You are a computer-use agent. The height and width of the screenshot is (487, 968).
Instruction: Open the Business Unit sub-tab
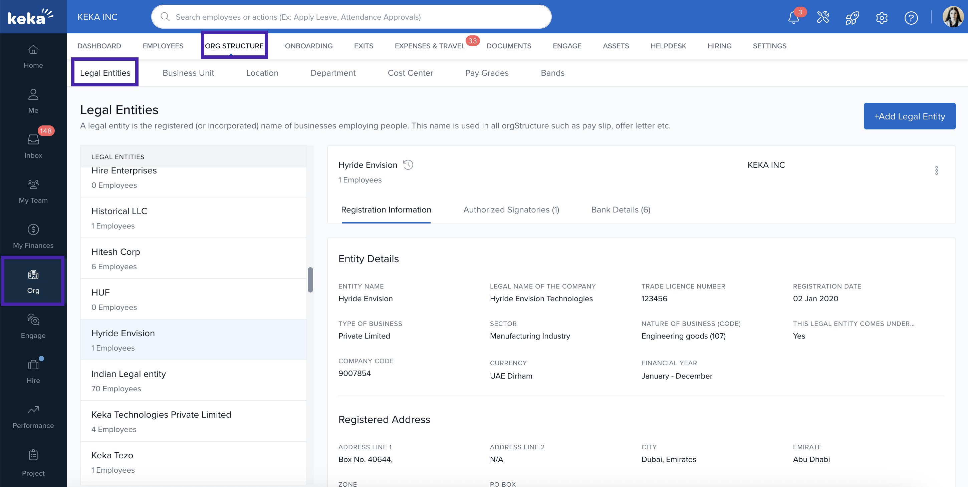coord(188,73)
